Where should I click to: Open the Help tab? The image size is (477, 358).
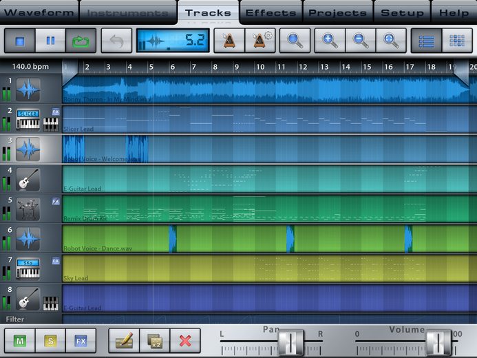(454, 12)
